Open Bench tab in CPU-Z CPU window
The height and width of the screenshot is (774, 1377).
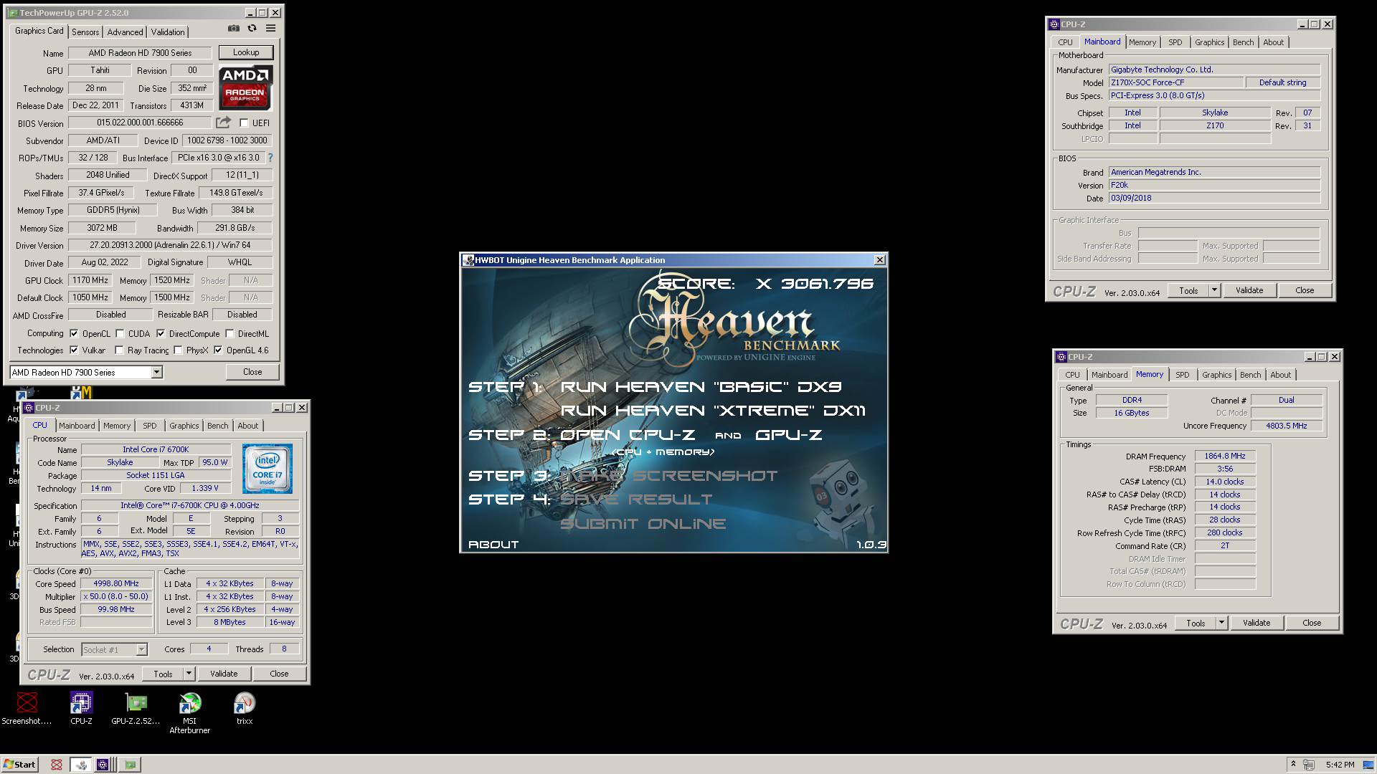pyautogui.click(x=217, y=426)
